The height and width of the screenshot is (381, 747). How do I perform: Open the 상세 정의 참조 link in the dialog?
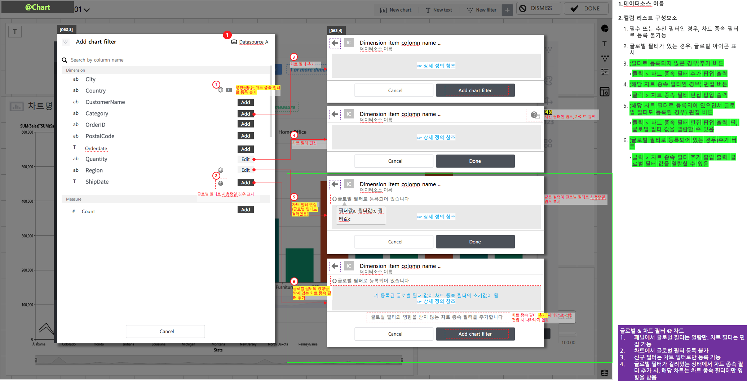tap(436, 66)
